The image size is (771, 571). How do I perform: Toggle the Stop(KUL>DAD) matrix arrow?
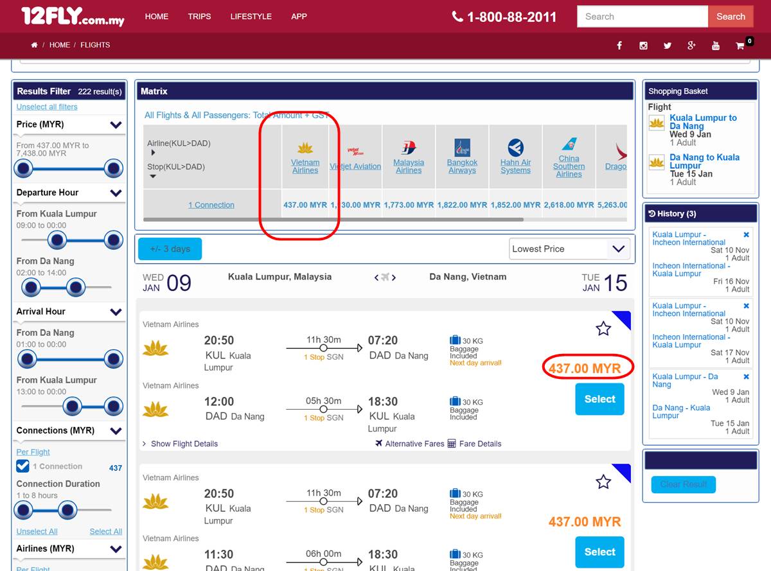[x=153, y=176]
